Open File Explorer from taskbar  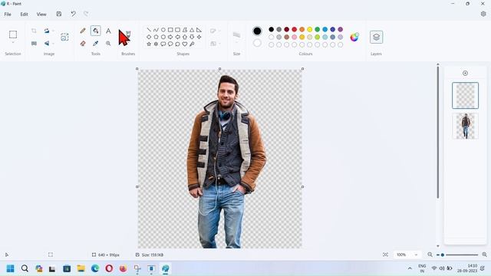(x=81, y=268)
